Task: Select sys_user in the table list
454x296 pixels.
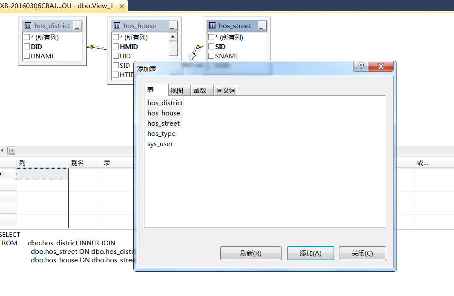Action: tap(160, 144)
